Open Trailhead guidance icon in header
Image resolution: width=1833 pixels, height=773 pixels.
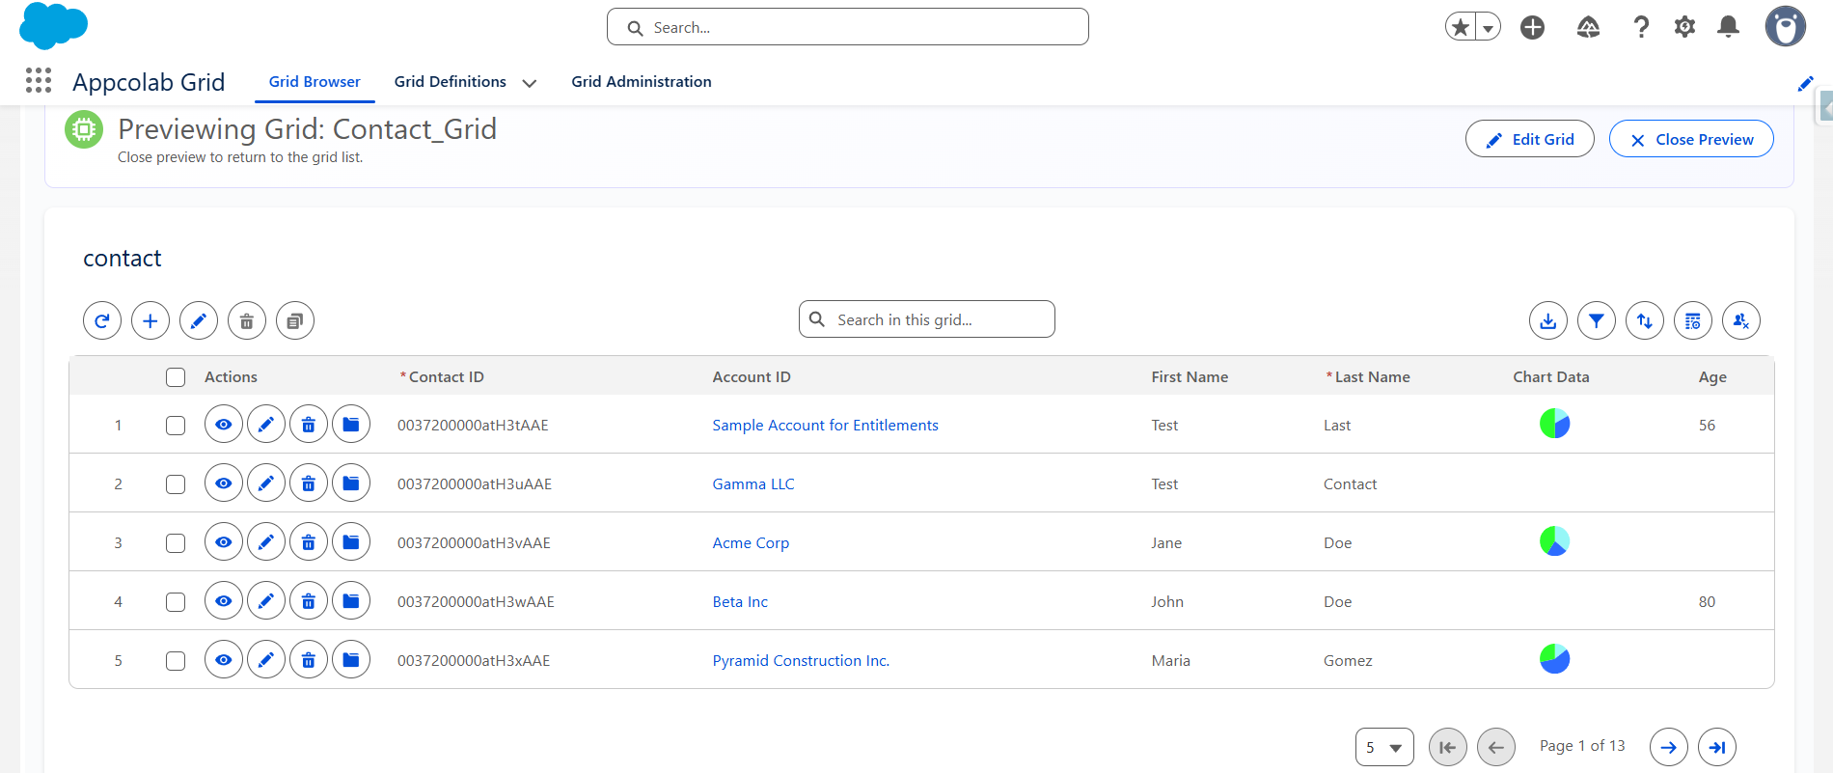[x=1588, y=27]
